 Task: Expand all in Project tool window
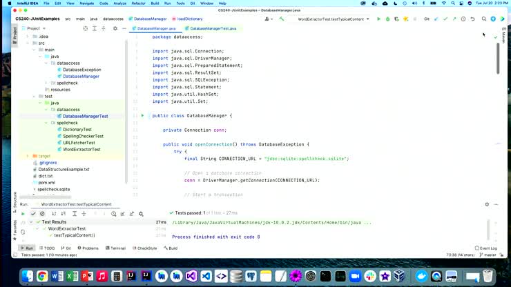coord(95,29)
